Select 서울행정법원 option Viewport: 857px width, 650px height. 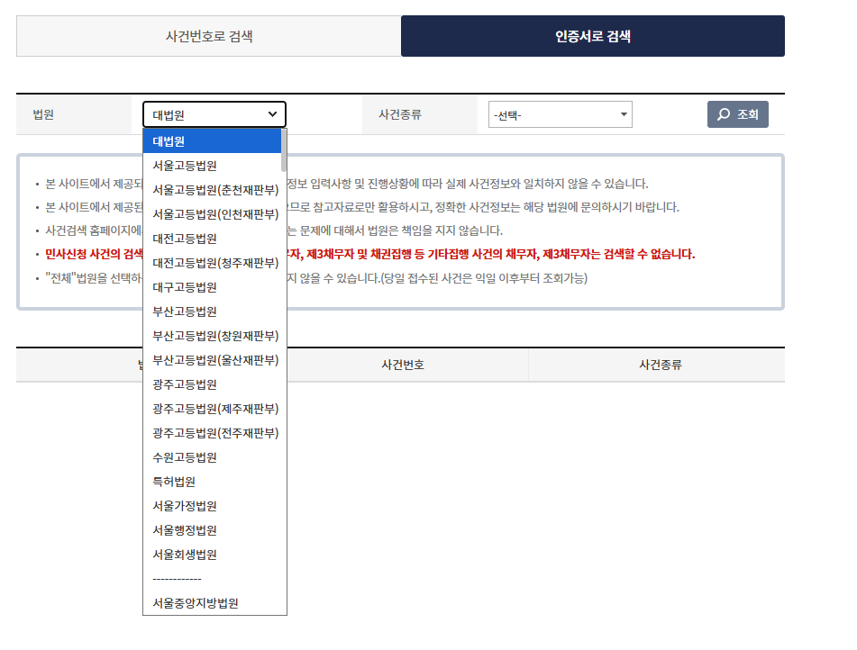pos(212,530)
